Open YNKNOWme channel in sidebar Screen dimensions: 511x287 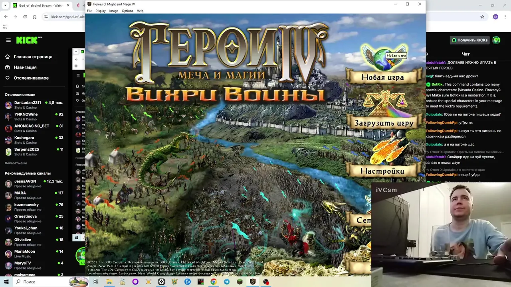(34, 116)
